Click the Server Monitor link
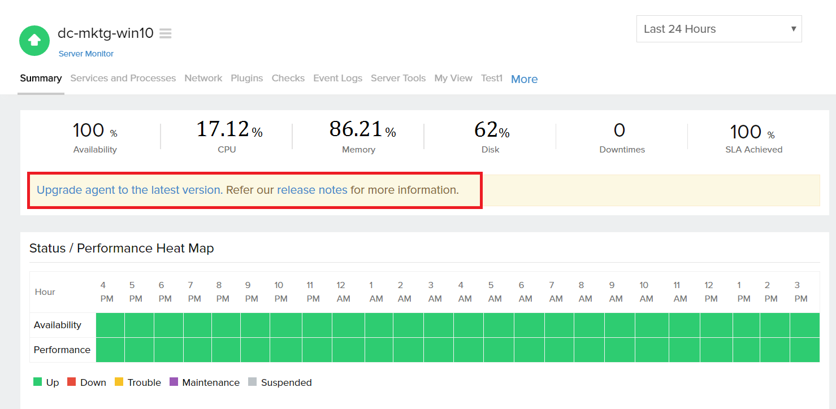The height and width of the screenshot is (409, 836). pyautogui.click(x=86, y=54)
